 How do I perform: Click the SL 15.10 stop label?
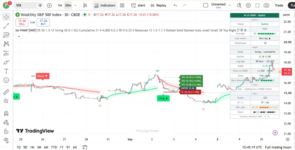pos(190,92)
